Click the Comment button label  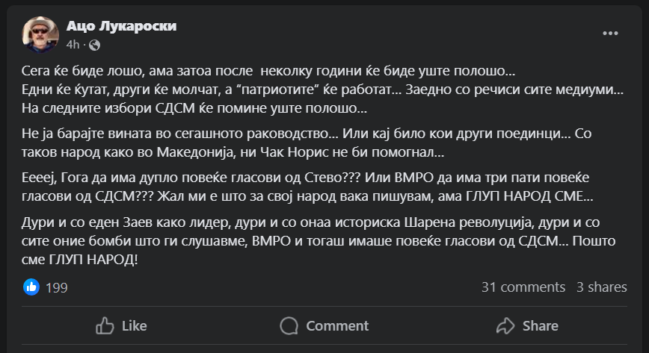tap(337, 325)
